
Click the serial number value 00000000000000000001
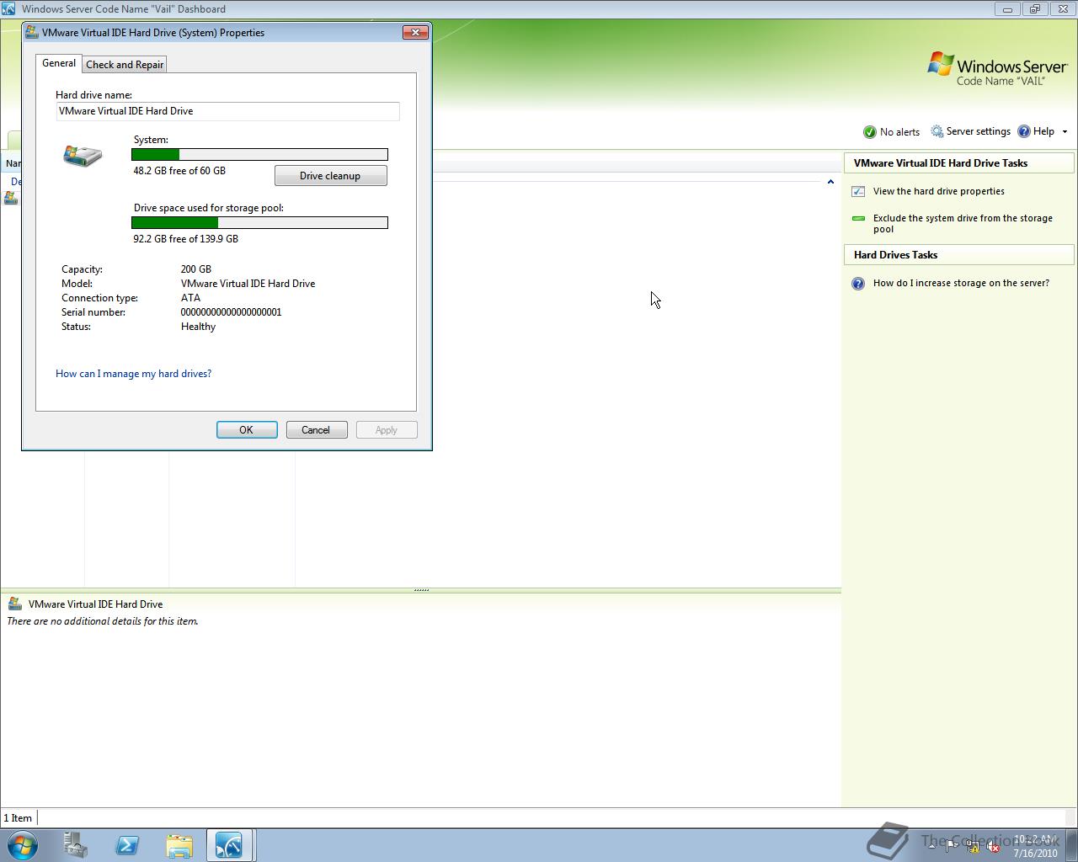pyautogui.click(x=231, y=312)
